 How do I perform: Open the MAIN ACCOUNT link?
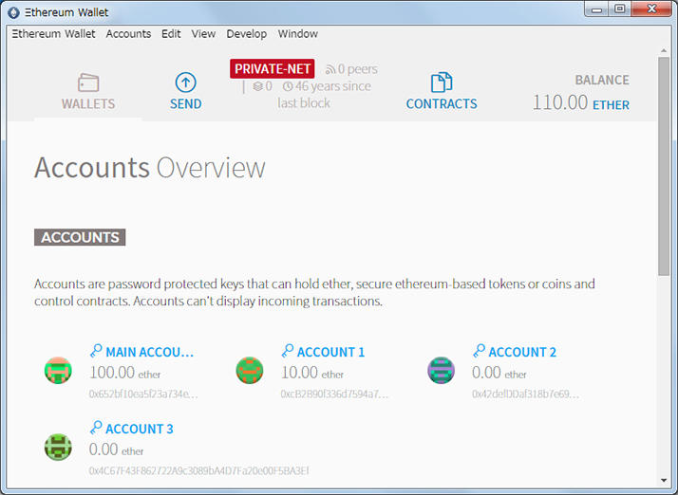pos(149,352)
